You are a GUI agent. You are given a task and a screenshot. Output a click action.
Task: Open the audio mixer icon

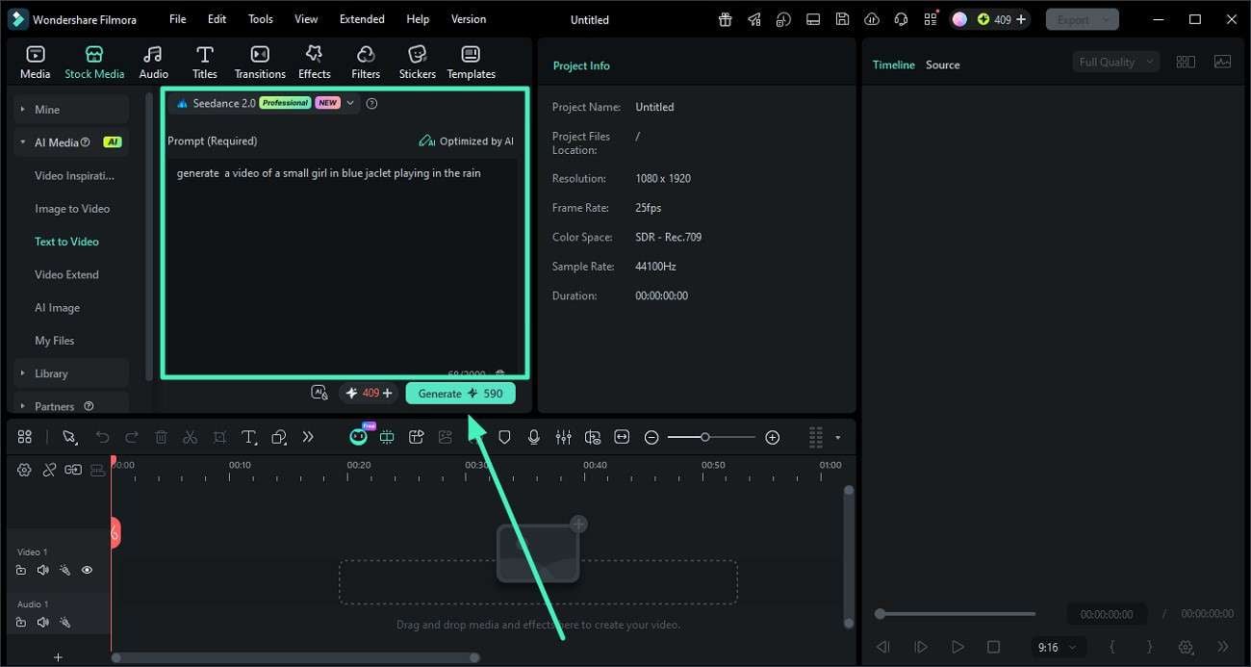563,437
